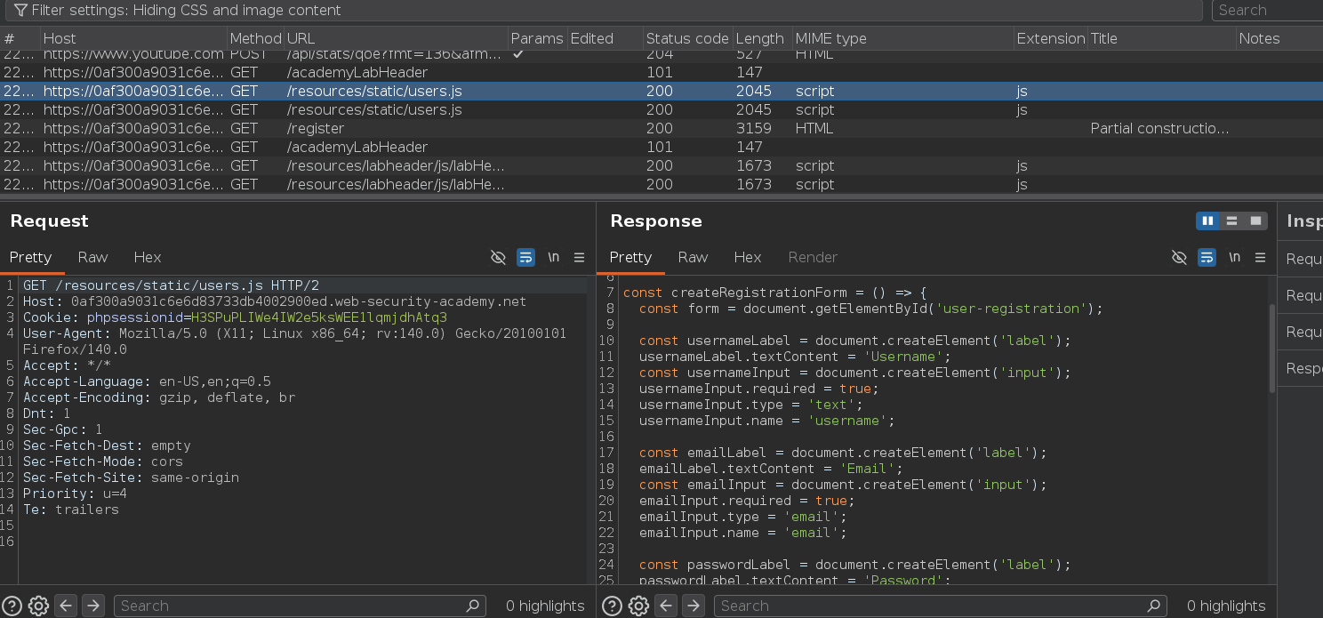Sort history by the Edited column header

(x=605, y=38)
